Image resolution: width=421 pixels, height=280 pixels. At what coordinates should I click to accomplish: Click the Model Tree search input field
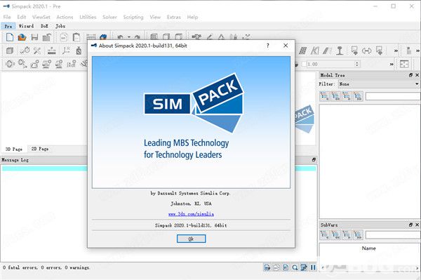393,96
